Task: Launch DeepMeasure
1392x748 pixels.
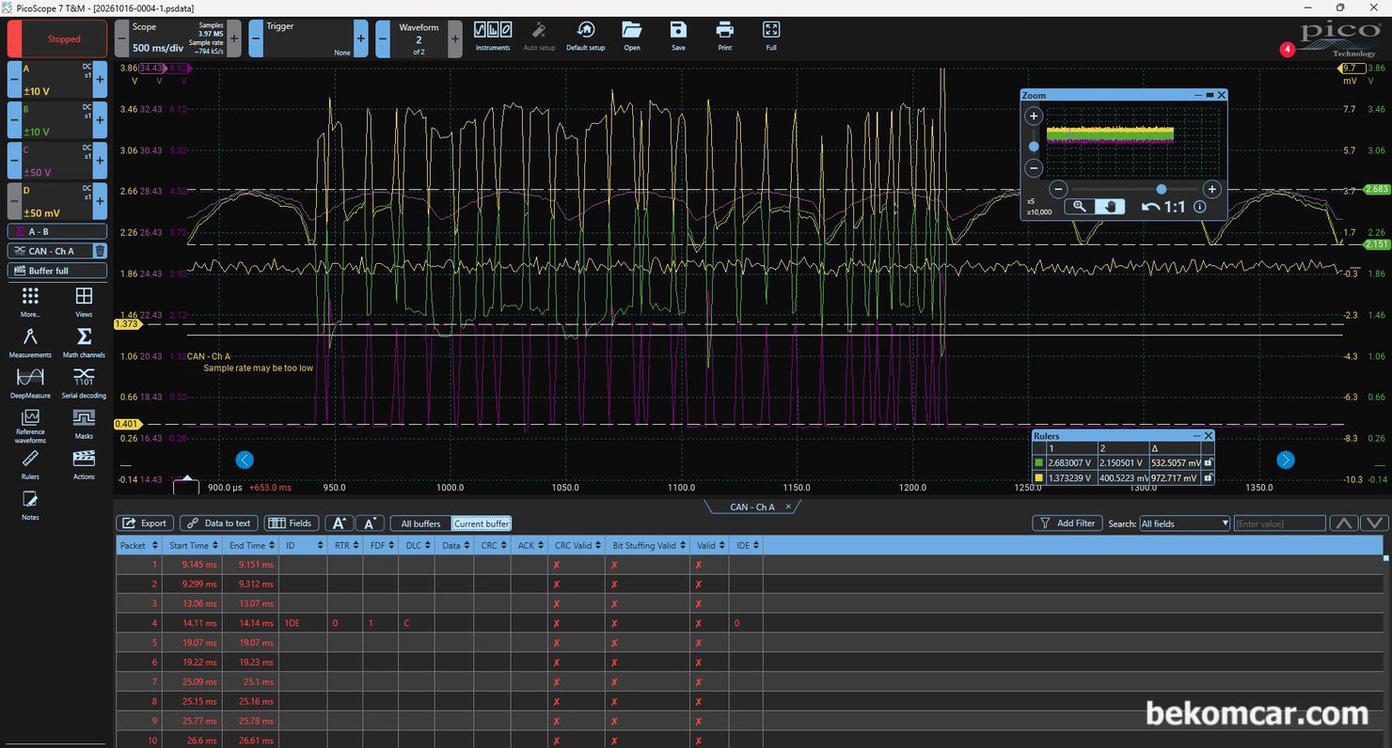Action: click(x=30, y=383)
